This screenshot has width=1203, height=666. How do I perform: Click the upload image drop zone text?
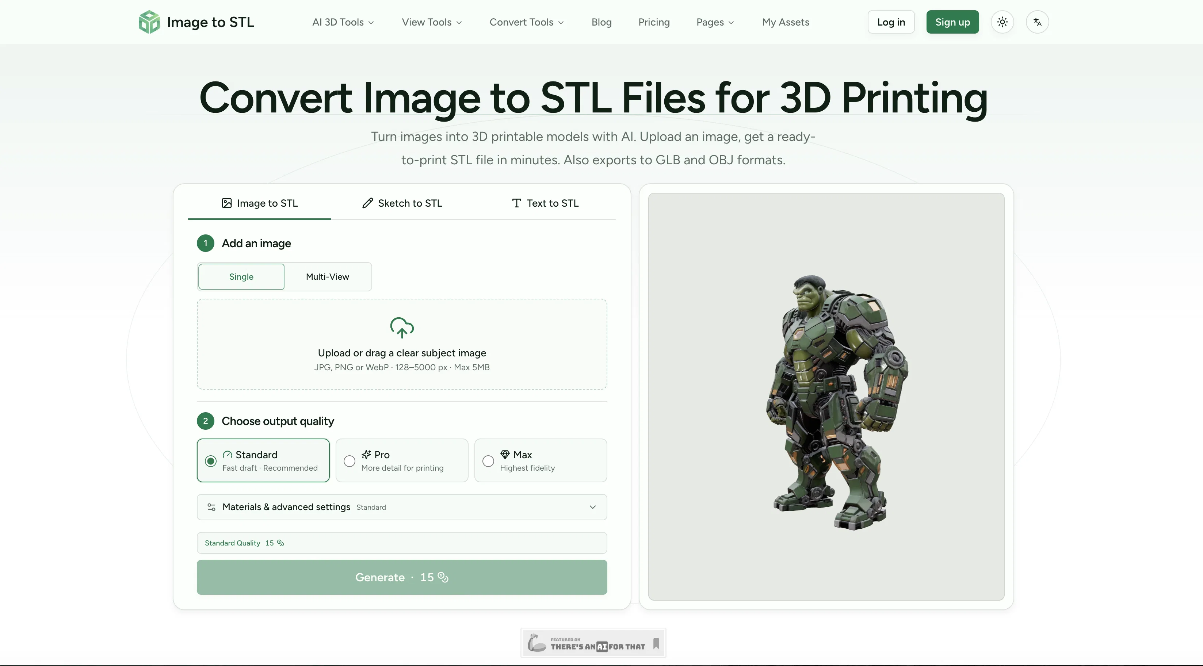[402, 353]
